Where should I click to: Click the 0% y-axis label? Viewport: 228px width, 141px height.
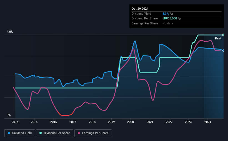(9, 115)
